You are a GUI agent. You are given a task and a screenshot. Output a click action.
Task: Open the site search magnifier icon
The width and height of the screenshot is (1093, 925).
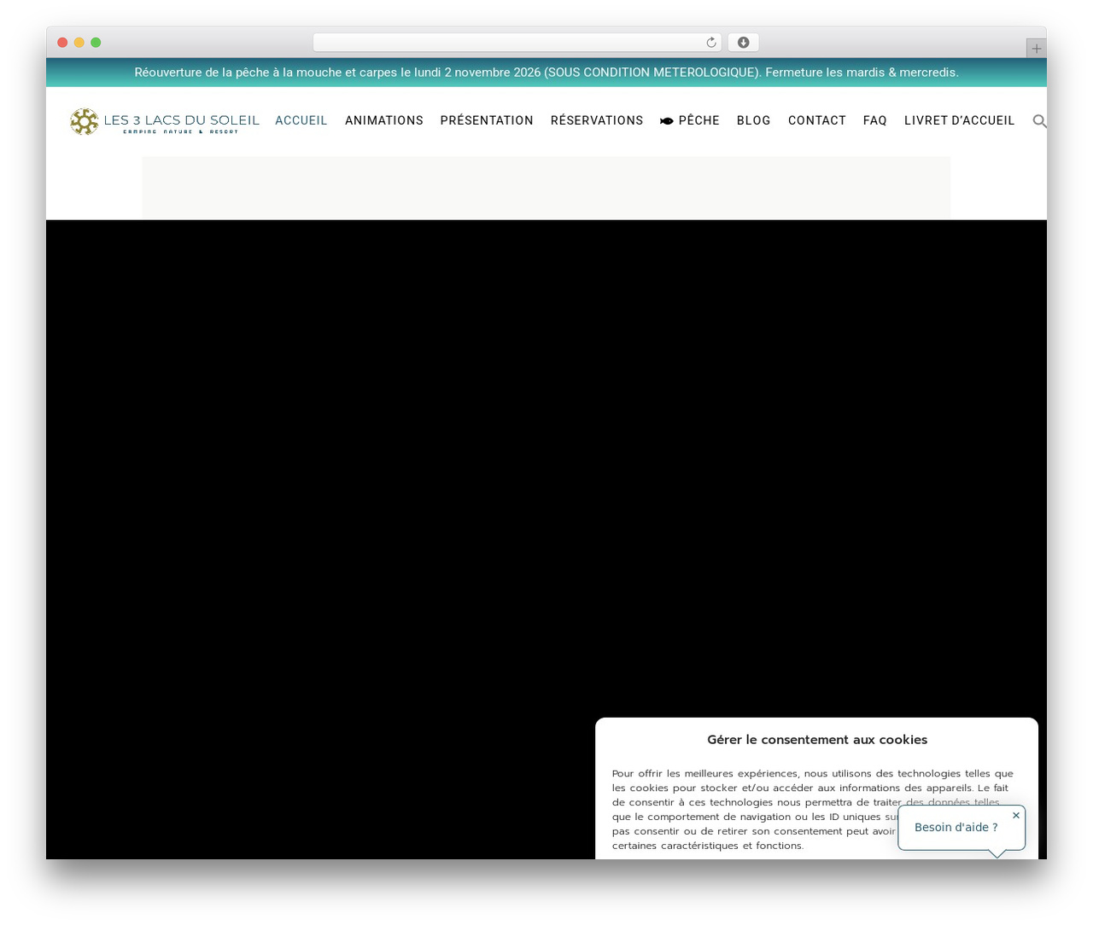click(x=1039, y=121)
